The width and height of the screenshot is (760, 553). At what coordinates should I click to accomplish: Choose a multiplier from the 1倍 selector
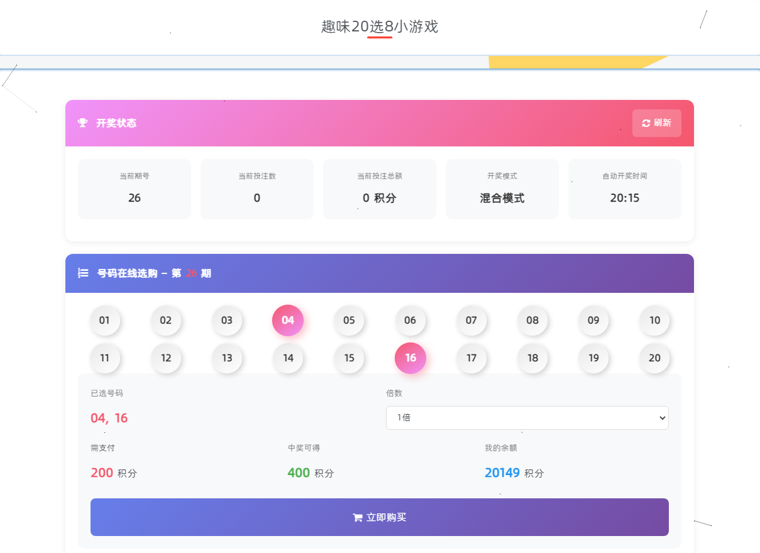527,417
